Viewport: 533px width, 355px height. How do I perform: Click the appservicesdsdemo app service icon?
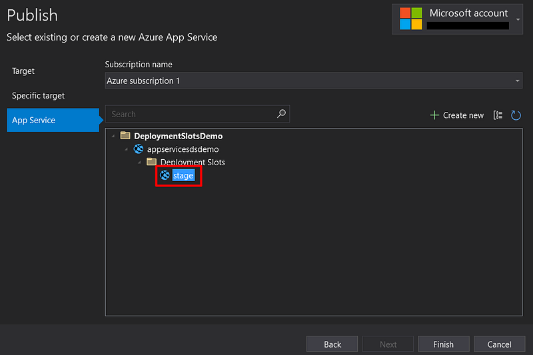pos(139,149)
